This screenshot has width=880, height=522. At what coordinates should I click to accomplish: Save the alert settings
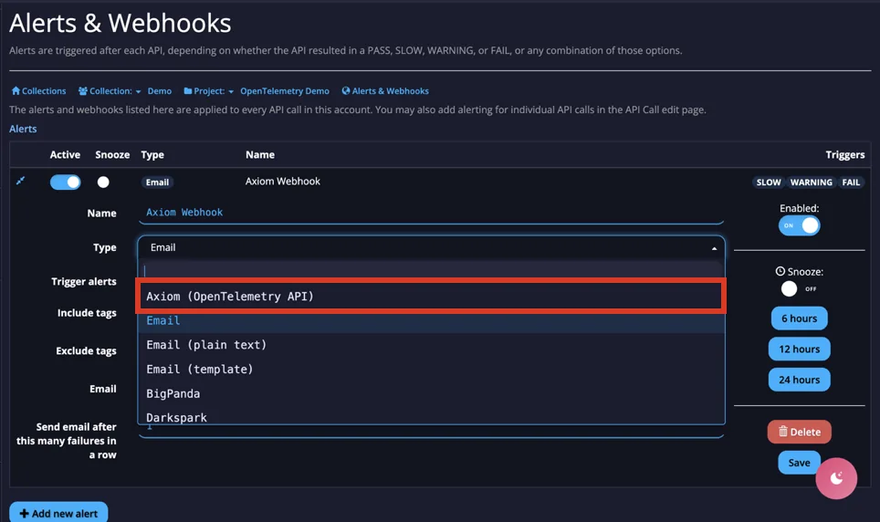click(x=799, y=463)
